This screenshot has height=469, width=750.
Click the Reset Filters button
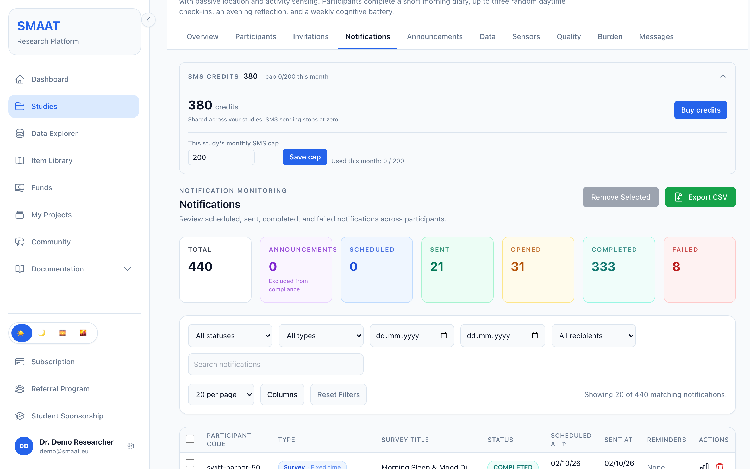339,394
